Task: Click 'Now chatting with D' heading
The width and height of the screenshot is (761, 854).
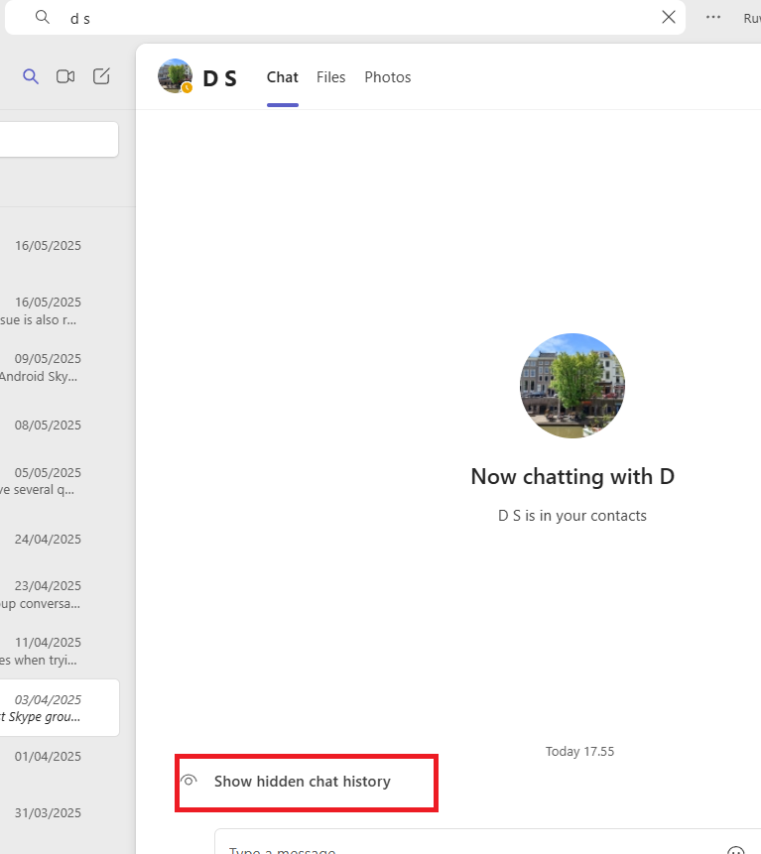Action: coord(572,477)
